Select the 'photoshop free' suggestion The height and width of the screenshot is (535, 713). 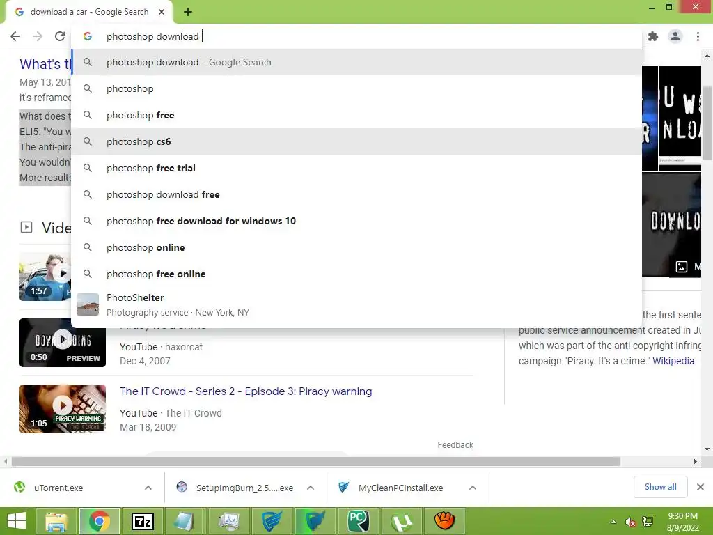tap(357, 115)
